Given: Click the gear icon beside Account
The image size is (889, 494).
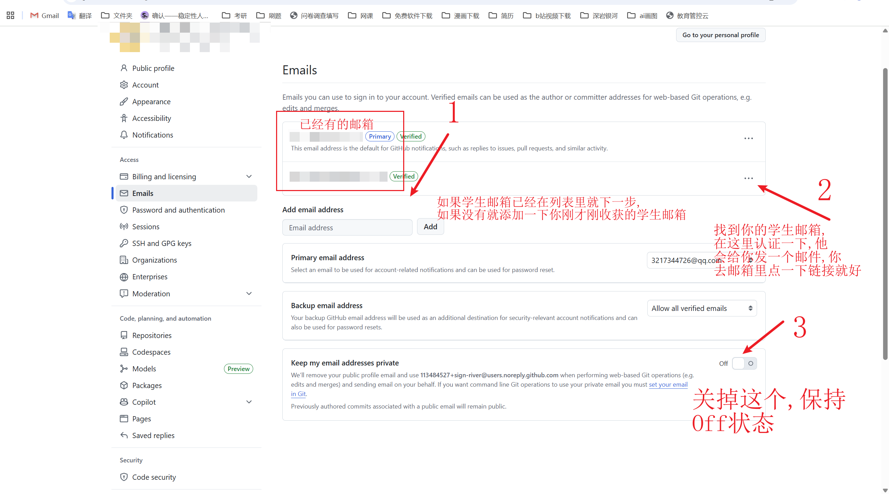Looking at the screenshot, I should pos(124,85).
